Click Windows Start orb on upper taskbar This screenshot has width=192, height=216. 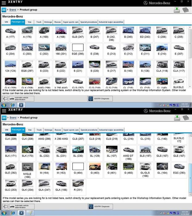(4, 105)
